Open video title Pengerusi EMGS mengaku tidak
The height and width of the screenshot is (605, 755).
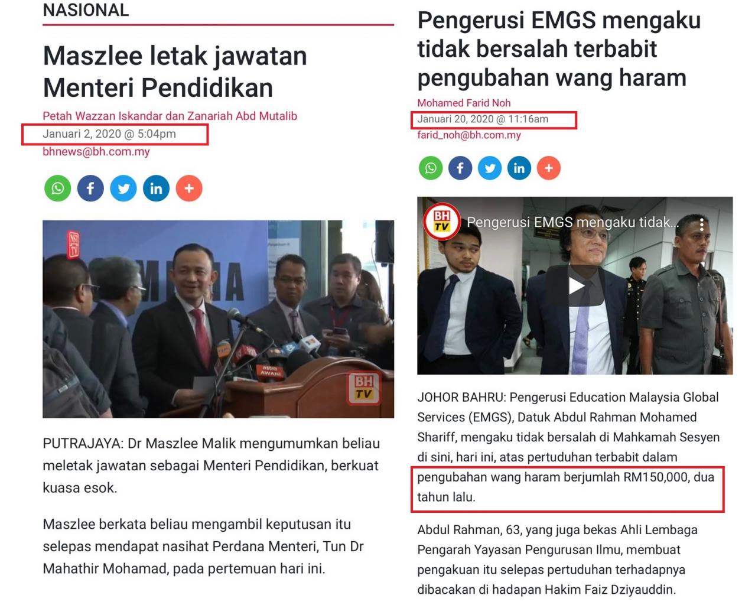coord(573,222)
